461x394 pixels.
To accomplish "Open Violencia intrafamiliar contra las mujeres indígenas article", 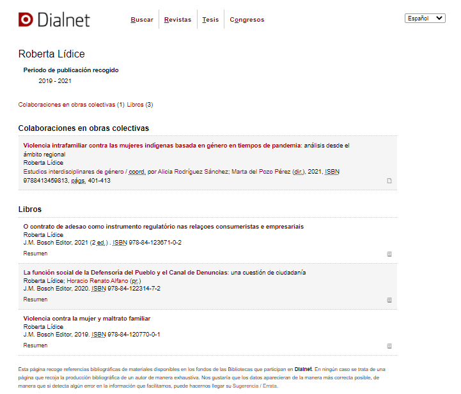I will pyautogui.click(x=162, y=146).
